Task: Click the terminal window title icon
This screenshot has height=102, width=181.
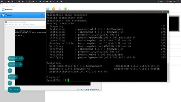Action: [x=48, y=12]
